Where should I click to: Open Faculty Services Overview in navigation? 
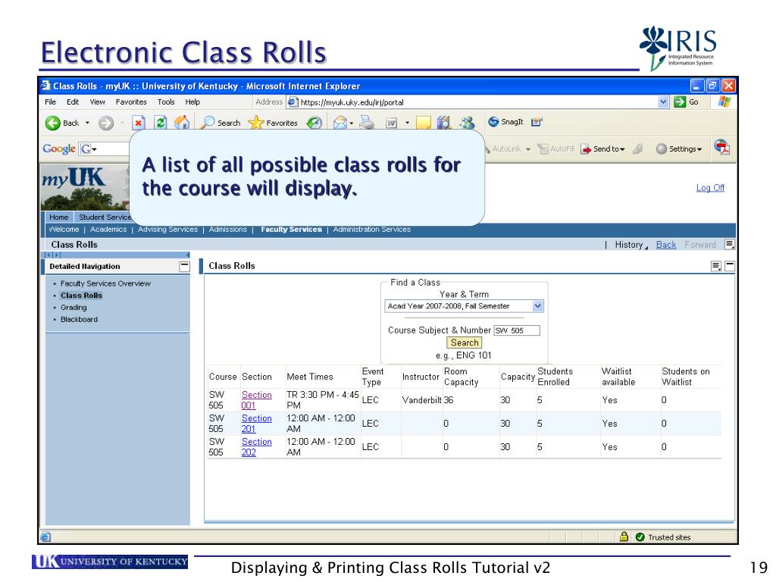click(105, 283)
